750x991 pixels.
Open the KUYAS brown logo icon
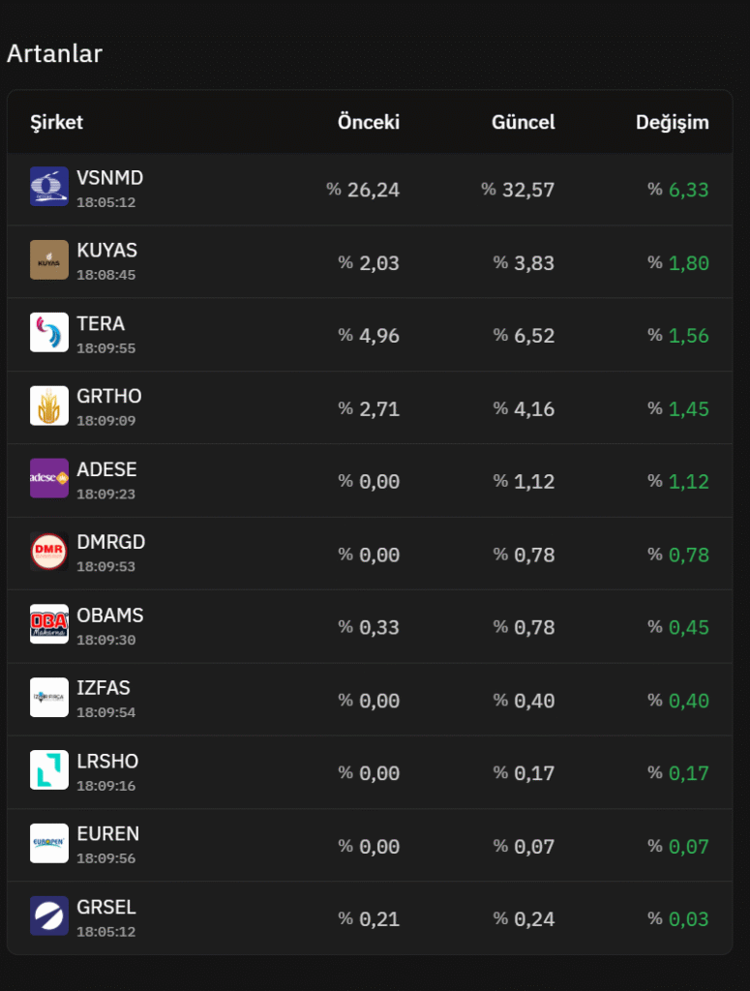49,259
